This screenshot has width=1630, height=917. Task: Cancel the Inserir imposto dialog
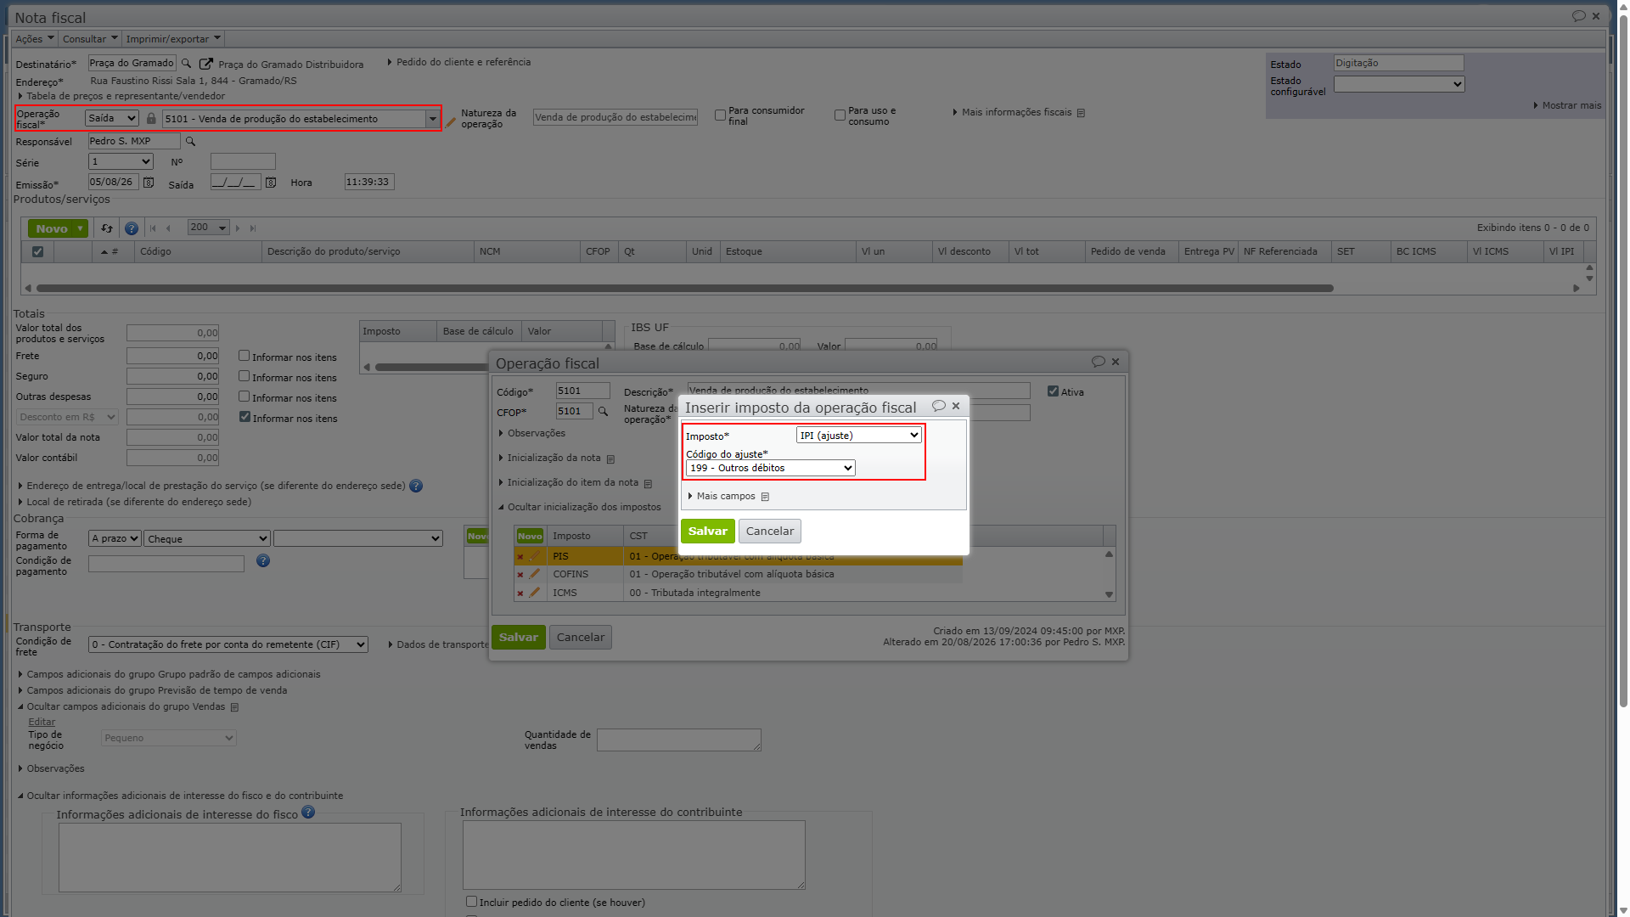[x=769, y=532]
